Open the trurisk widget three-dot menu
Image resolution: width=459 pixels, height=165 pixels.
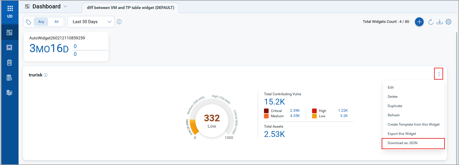(439, 74)
